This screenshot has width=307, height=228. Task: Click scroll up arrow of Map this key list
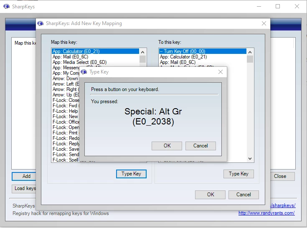(142, 52)
